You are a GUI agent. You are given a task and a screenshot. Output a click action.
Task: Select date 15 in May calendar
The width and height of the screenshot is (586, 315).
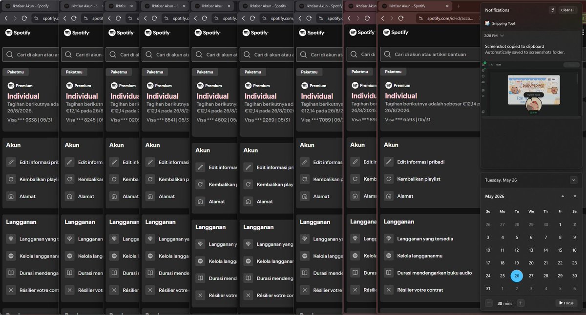point(560,250)
